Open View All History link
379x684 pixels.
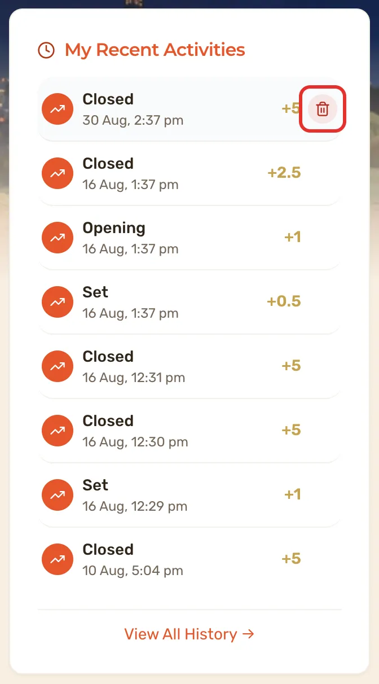coord(189,634)
